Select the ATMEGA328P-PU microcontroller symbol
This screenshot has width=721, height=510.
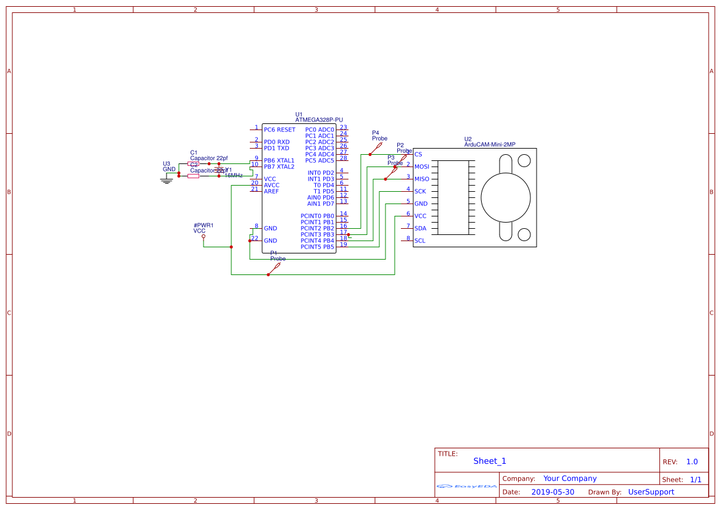pyautogui.click(x=300, y=185)
